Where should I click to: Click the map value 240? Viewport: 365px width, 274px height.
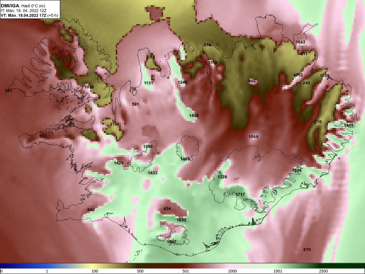[x=306, y=83]
